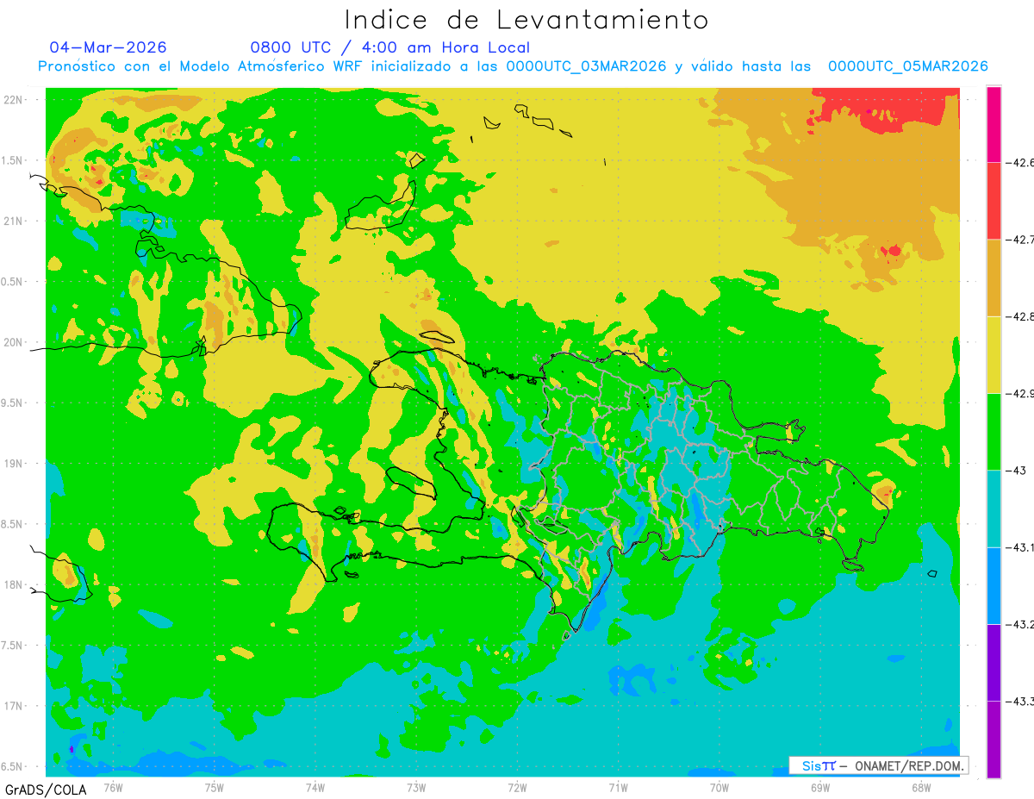Viewport: 1034px width, 799px height.
Task: Click the "SisTT - ONAMET/REP.DOM." label box
Action: point(879,765)
